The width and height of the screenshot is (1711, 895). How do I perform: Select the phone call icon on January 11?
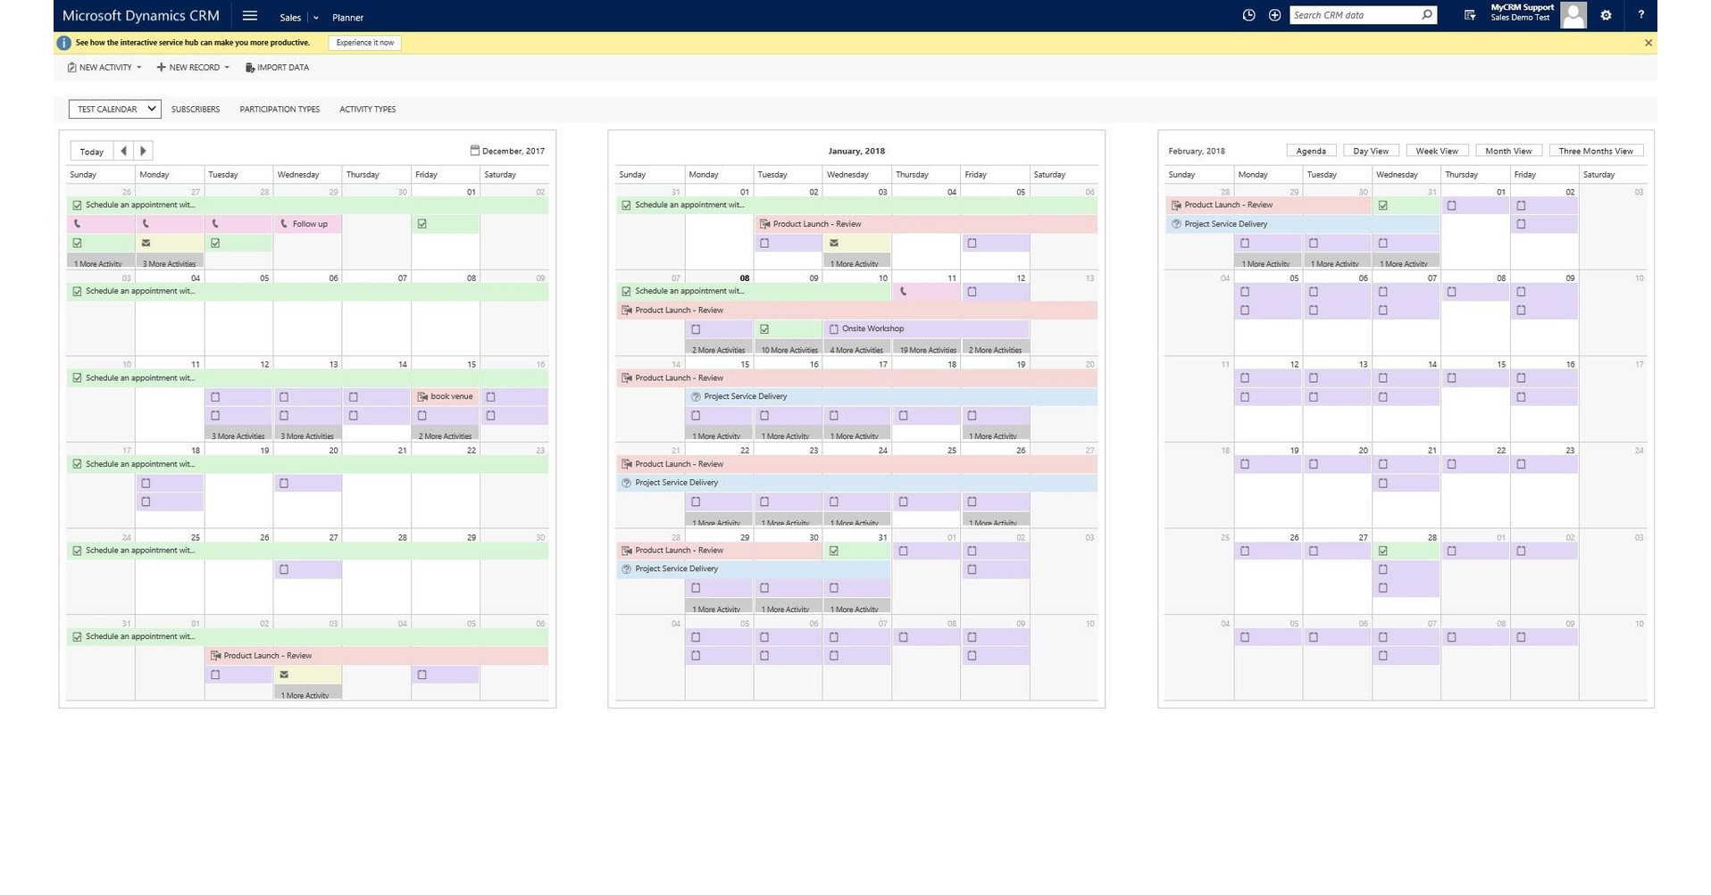click(x=904, y=292)
